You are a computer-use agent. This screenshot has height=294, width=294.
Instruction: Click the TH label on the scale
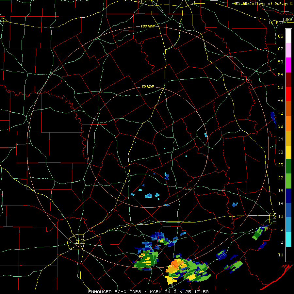pos(281,255)
